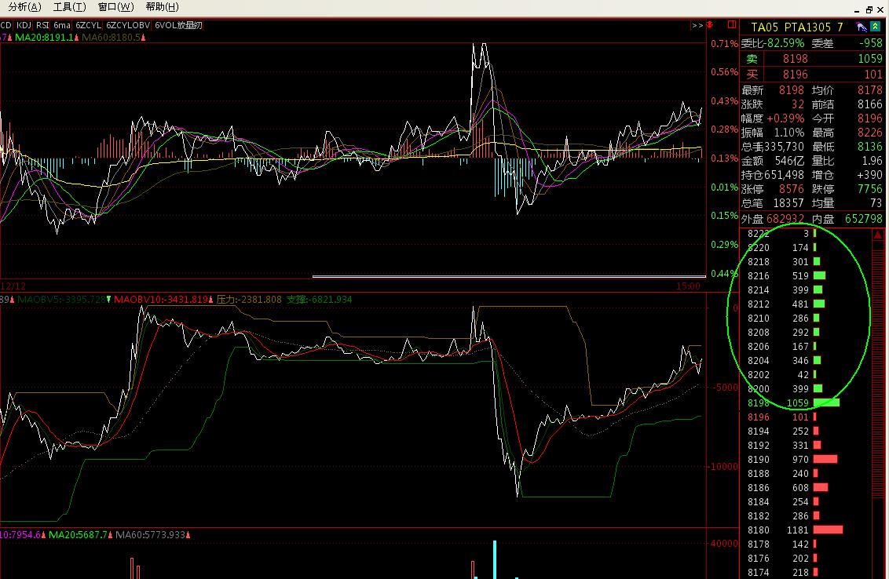Click the animal icon next to PTA1305 title
Screen dimensions: 889x579
coord(862,27)
